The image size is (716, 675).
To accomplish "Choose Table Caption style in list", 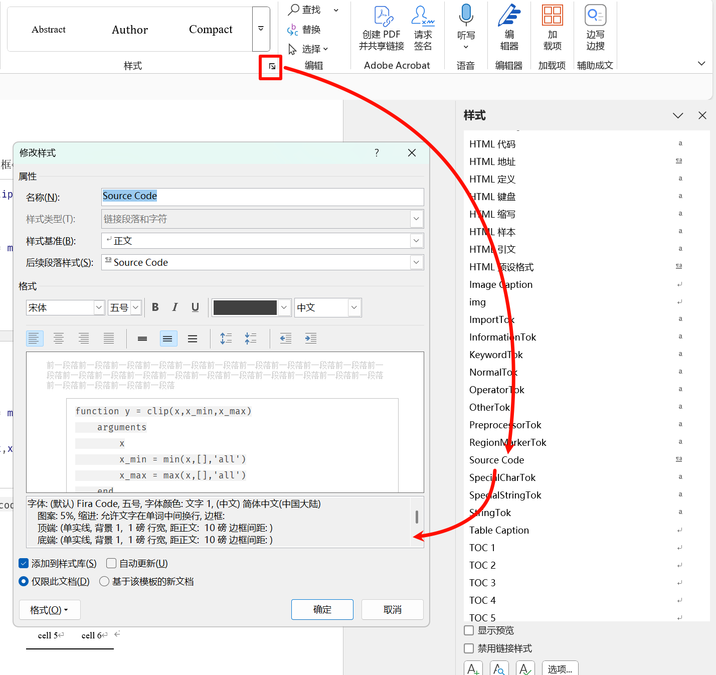I will pos(499,530).
